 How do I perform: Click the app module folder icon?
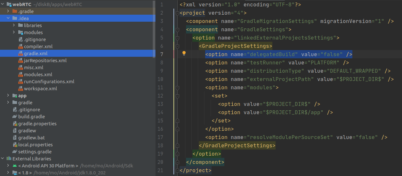coord(14,96)
